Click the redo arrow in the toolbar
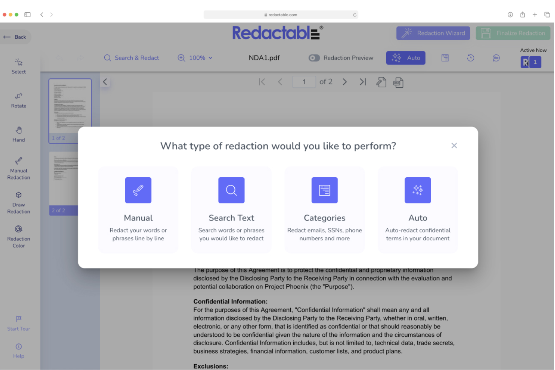 point(80,58)
